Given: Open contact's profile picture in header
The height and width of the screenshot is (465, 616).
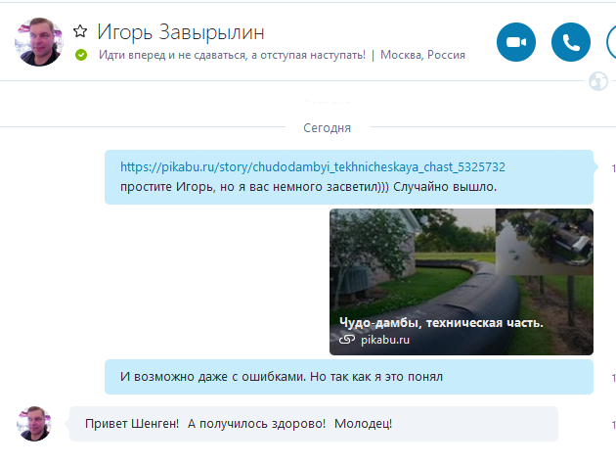Looking at the screenshot, I should coord(39,42).
